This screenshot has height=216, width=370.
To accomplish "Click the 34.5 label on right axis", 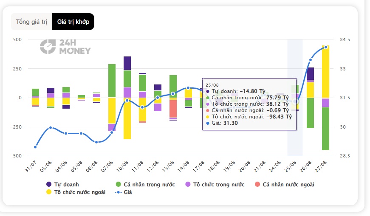I will click(x=345, y=39).
